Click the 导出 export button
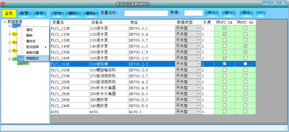 pyautogui.click(x=246, y=13)
